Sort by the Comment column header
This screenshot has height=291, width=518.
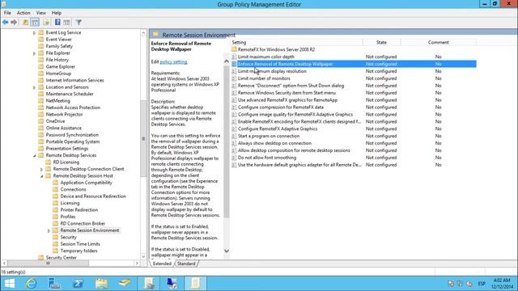439,42
